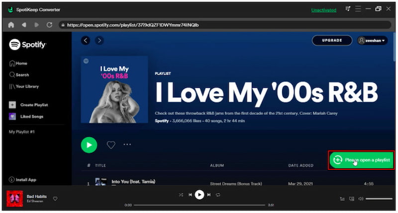398x213 pixels.
Task: Select the track Into You (feat. Tamia)
Action: 133,182
